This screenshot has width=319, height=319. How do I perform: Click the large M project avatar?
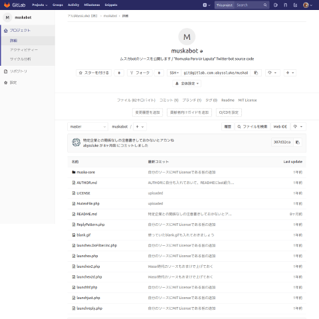pos(187,37)
